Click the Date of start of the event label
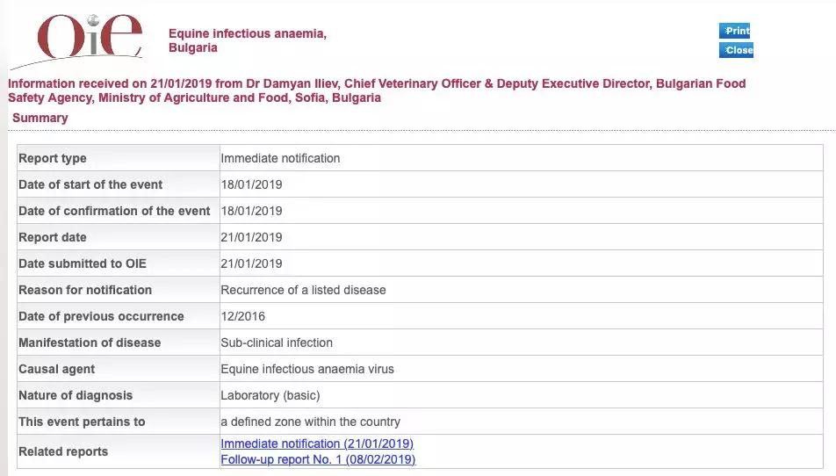The image size is (836, 476). [90, 184]
